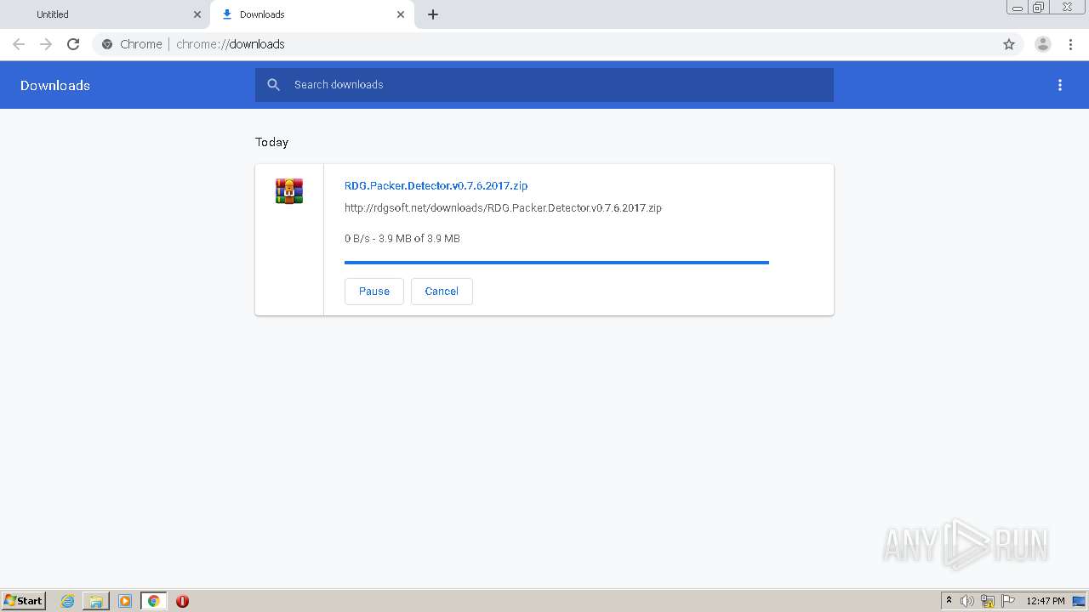This screenshot has height=612, width=1089.
Task: Click the browser forward arrow
Action: click(46, 44)
